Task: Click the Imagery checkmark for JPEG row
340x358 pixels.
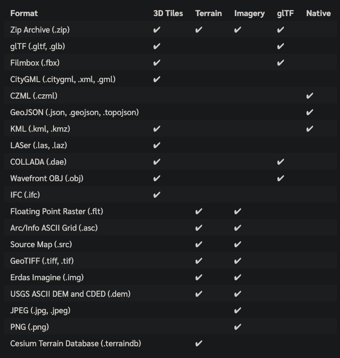Action: coord(238,311)
